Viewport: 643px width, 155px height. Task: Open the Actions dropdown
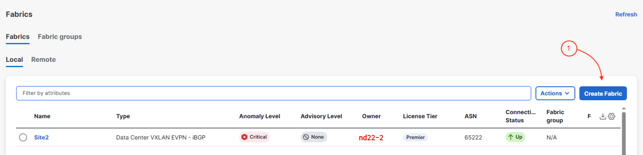555,93
